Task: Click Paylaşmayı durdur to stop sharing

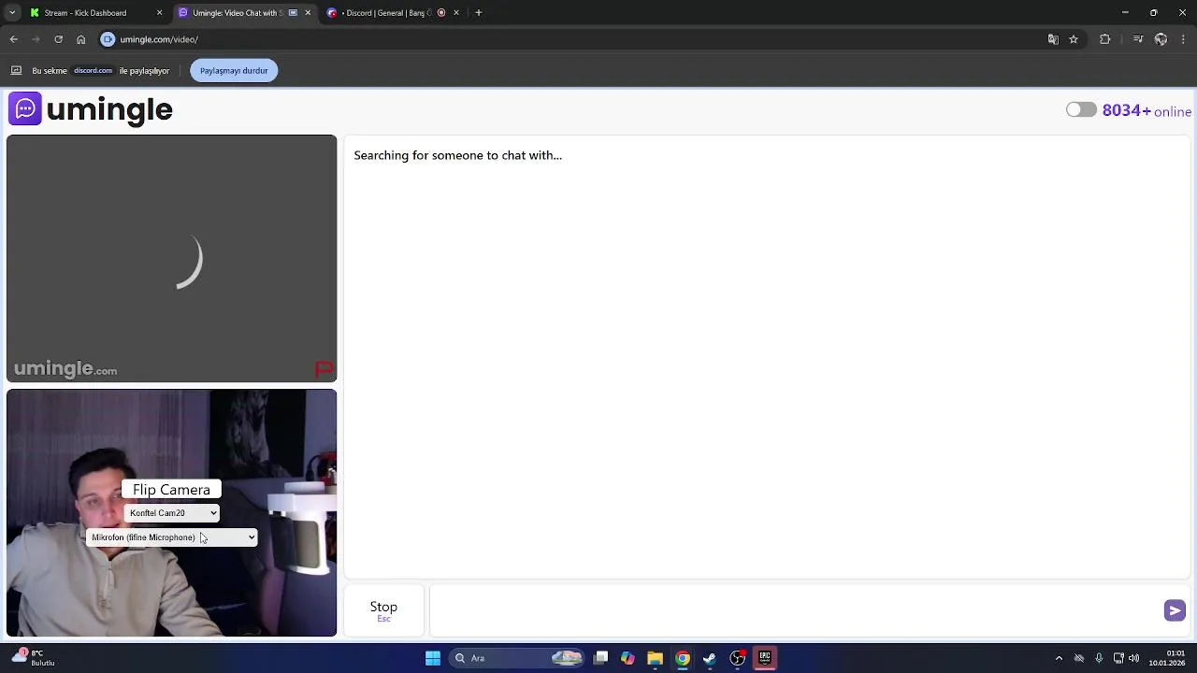Action: point(234,70)
